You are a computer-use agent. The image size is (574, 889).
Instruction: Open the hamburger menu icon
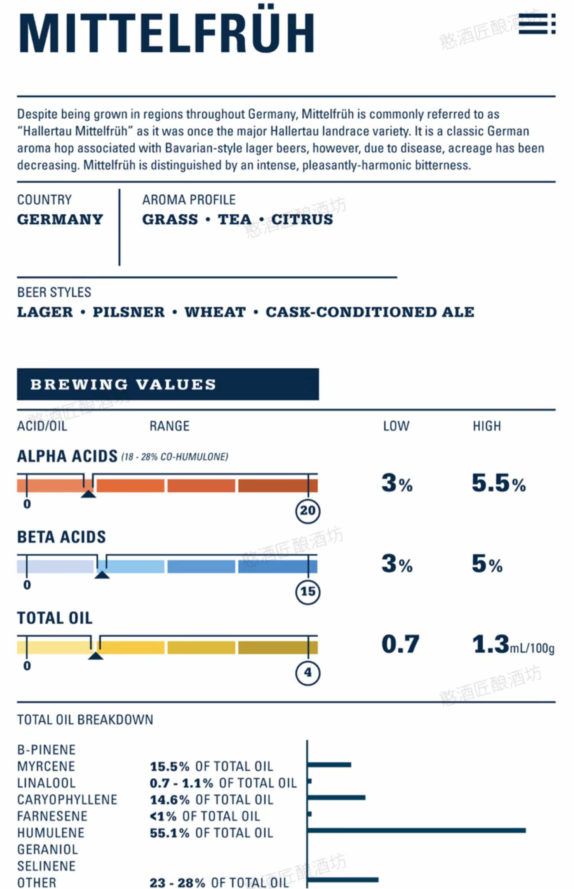(537, 24)
